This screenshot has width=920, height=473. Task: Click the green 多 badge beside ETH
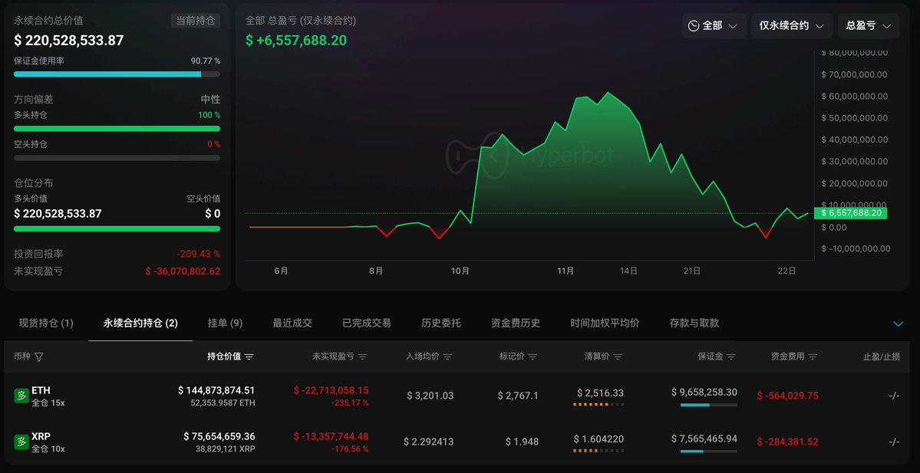tap(21, 396)
